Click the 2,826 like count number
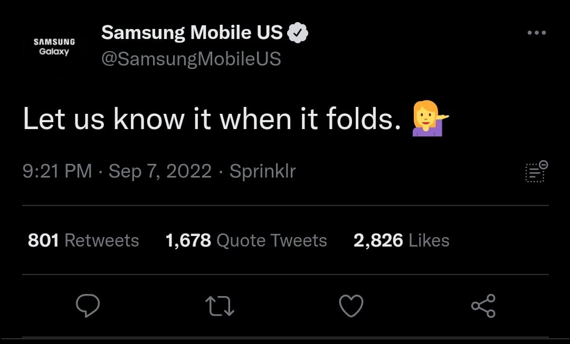Viewport: 570px width, 344px height. (x=378, y=241)
